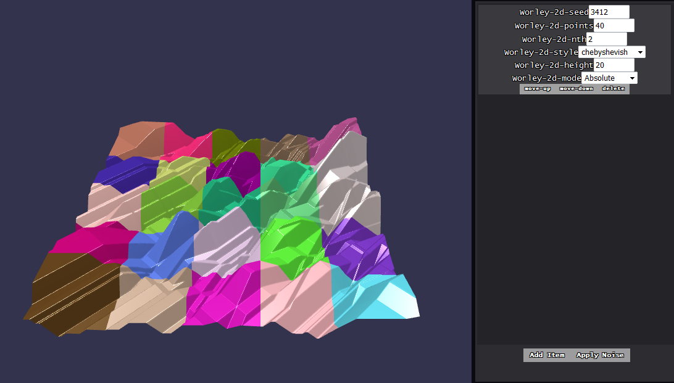Screen dimensions: 674x383
Task: Click the salmon-orange cell at the back left
Action: click(136, 139)
